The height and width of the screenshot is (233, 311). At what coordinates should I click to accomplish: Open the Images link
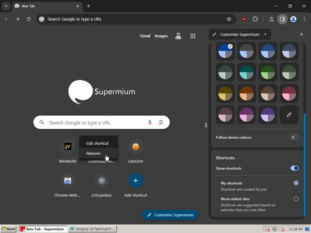pos(161,36)
